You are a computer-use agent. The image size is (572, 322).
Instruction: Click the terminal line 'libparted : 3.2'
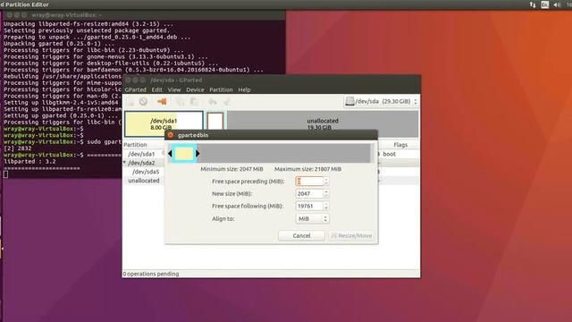tap(29, 161)
